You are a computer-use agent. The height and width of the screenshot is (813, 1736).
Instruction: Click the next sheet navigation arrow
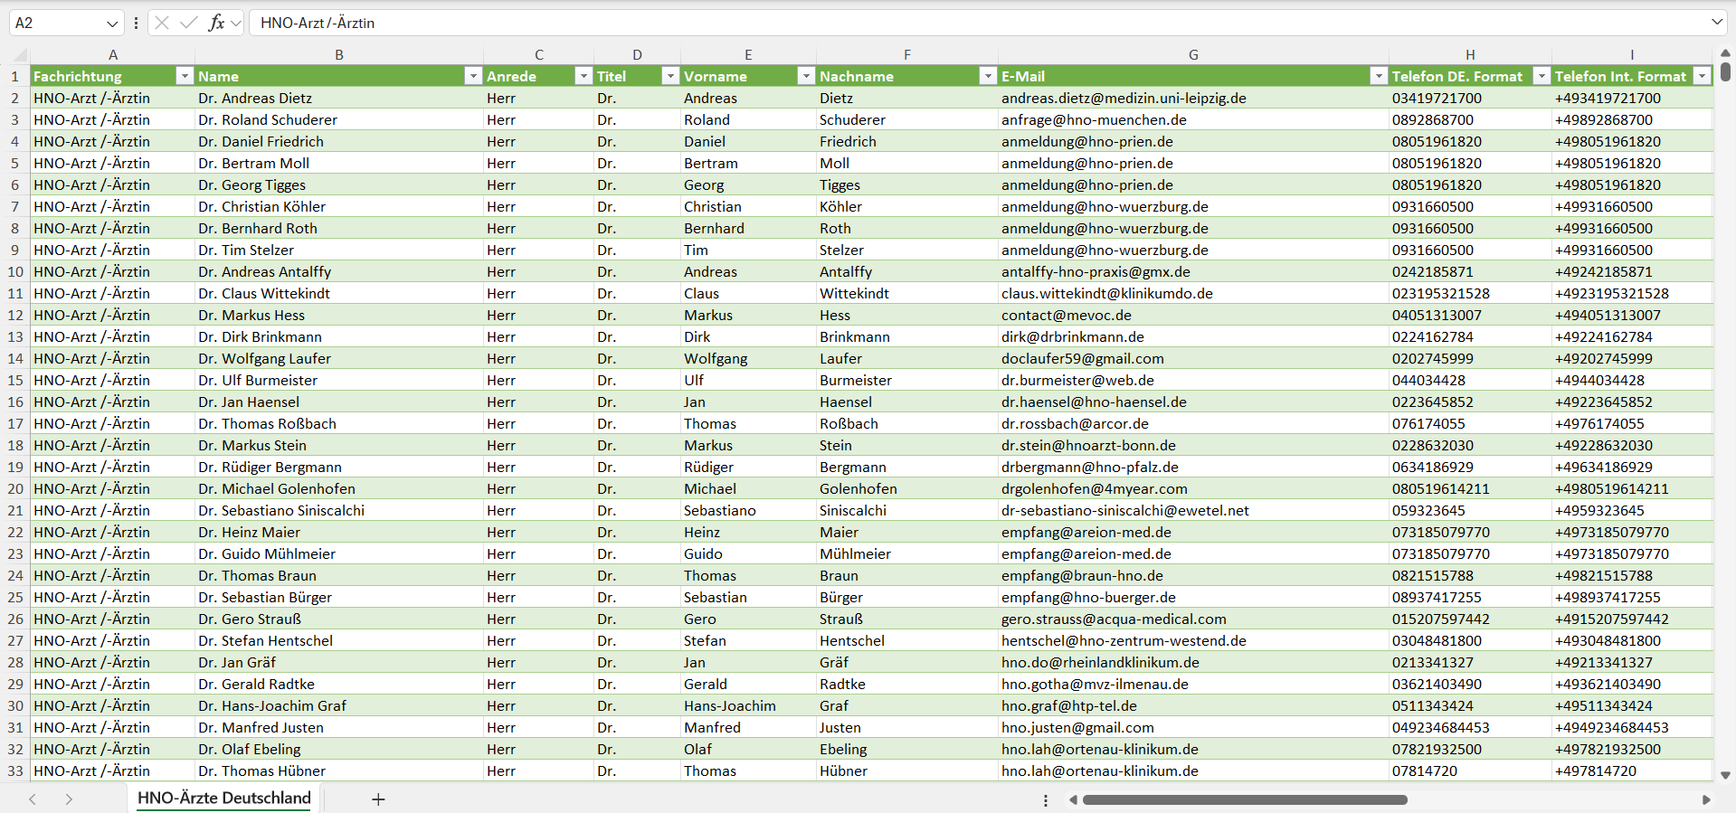pos(69,799)
